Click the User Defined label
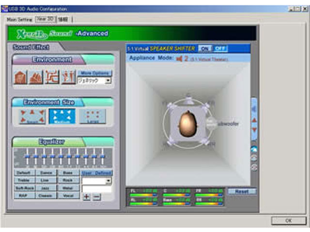The height and width of the screenshot is (232, 310). click(97, 173)
